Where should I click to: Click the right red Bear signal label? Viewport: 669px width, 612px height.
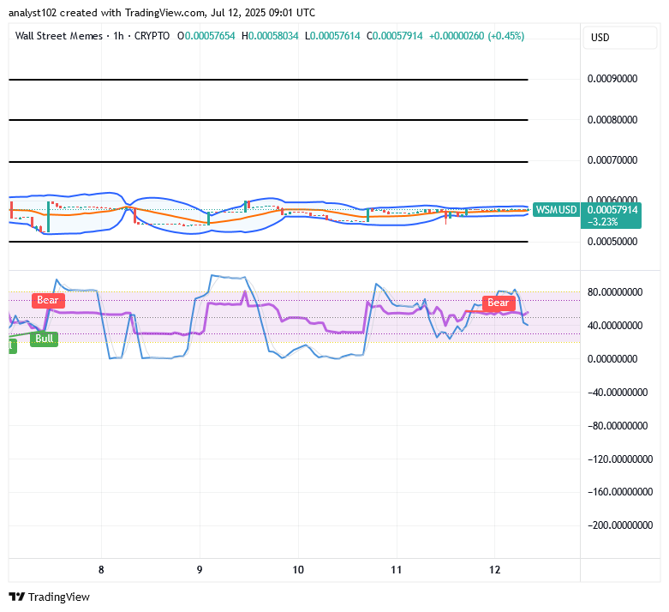point(499,303)
